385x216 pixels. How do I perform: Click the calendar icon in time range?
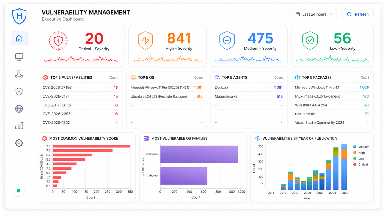[298, 14]
